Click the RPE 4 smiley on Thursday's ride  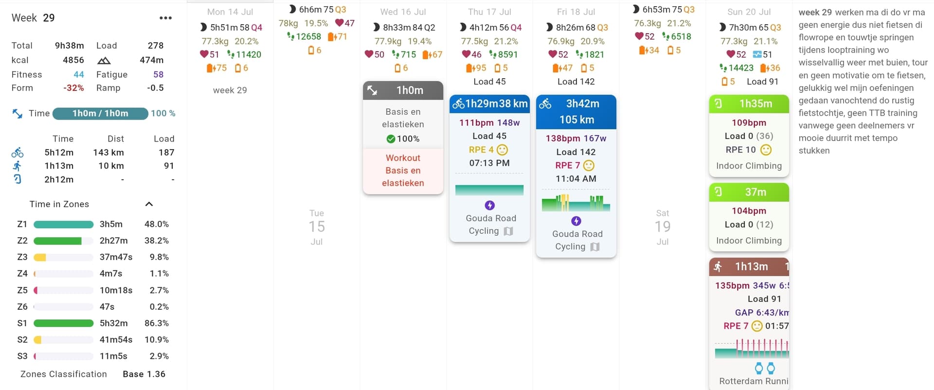click(x=502, y=150)
